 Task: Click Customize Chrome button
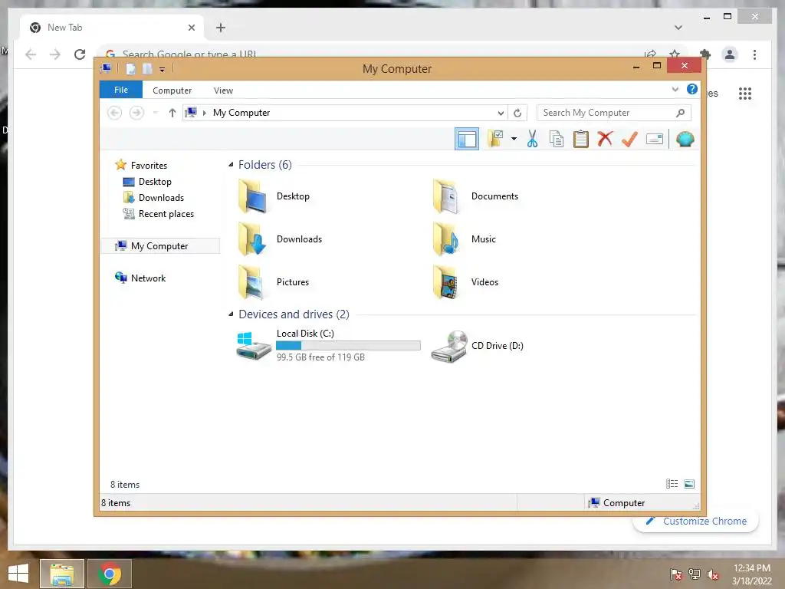pos(696,521)
